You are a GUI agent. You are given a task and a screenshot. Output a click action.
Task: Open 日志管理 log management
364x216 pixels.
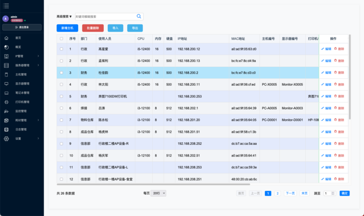(20, 129)
